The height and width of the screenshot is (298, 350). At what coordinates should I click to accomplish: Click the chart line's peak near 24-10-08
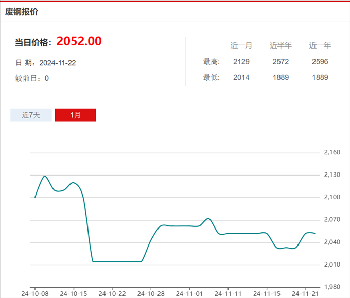[45, 176]
